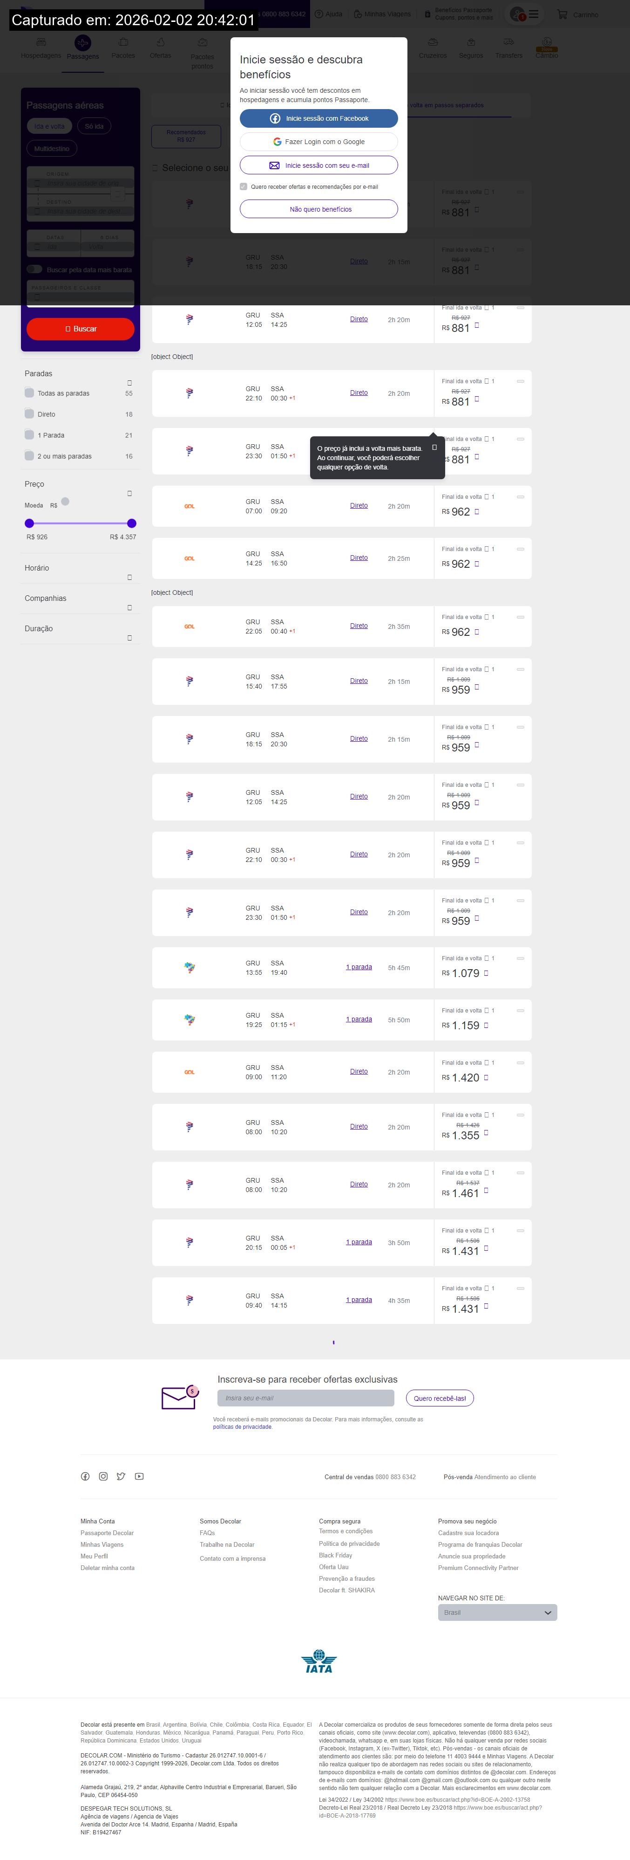
Task: Open the Brasil site country dropdown
Action: tap(497, 1612)
